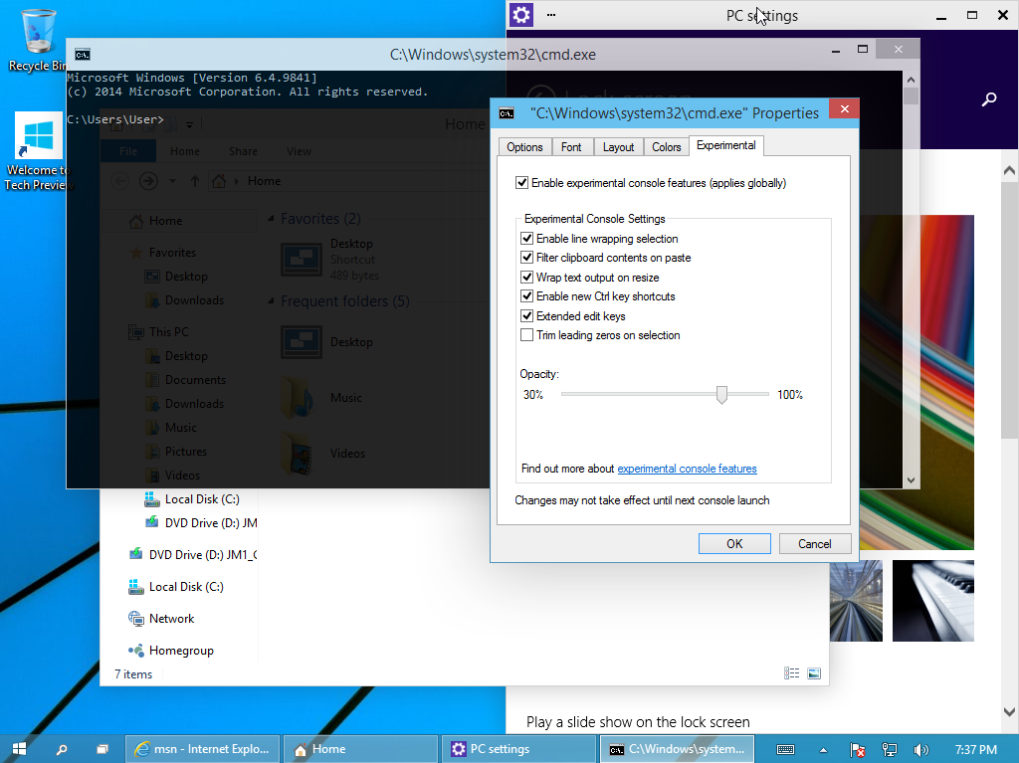Switch to details view in File Explorer status bar
The image size is (1019, 763).
tap(791, 673)
